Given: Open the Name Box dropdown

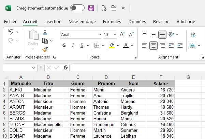Looking at the screenshot, I should click(x=34, y=68).
